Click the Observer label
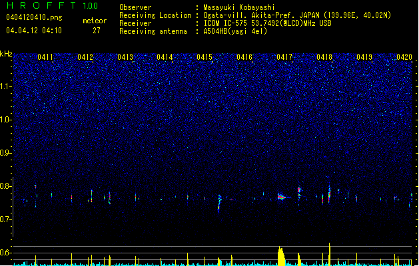Image resolution: width=419 pixels, height=266 pixels. tap(135, 7)
